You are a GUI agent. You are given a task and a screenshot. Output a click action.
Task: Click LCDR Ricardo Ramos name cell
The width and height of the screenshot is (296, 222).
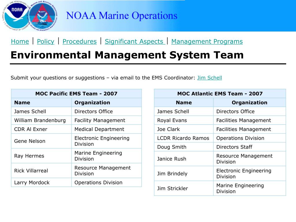coord(184,138)
